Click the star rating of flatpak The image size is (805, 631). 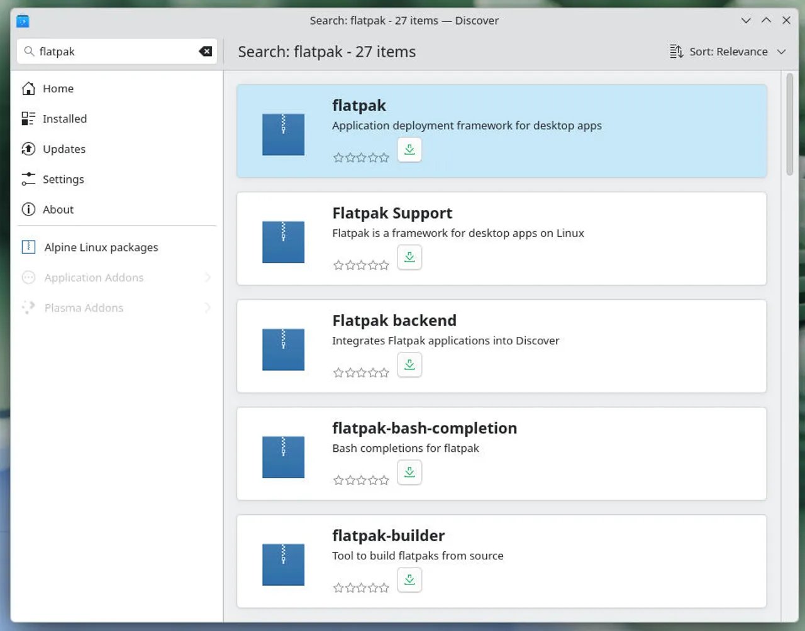[361, 158]
